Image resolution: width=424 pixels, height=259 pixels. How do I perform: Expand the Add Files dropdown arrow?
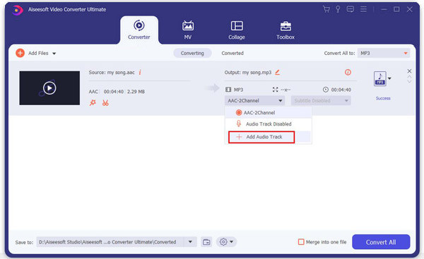tap(54, 54)
